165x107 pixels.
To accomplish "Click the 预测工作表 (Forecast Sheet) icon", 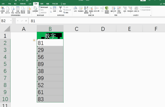I will (119, 8).
